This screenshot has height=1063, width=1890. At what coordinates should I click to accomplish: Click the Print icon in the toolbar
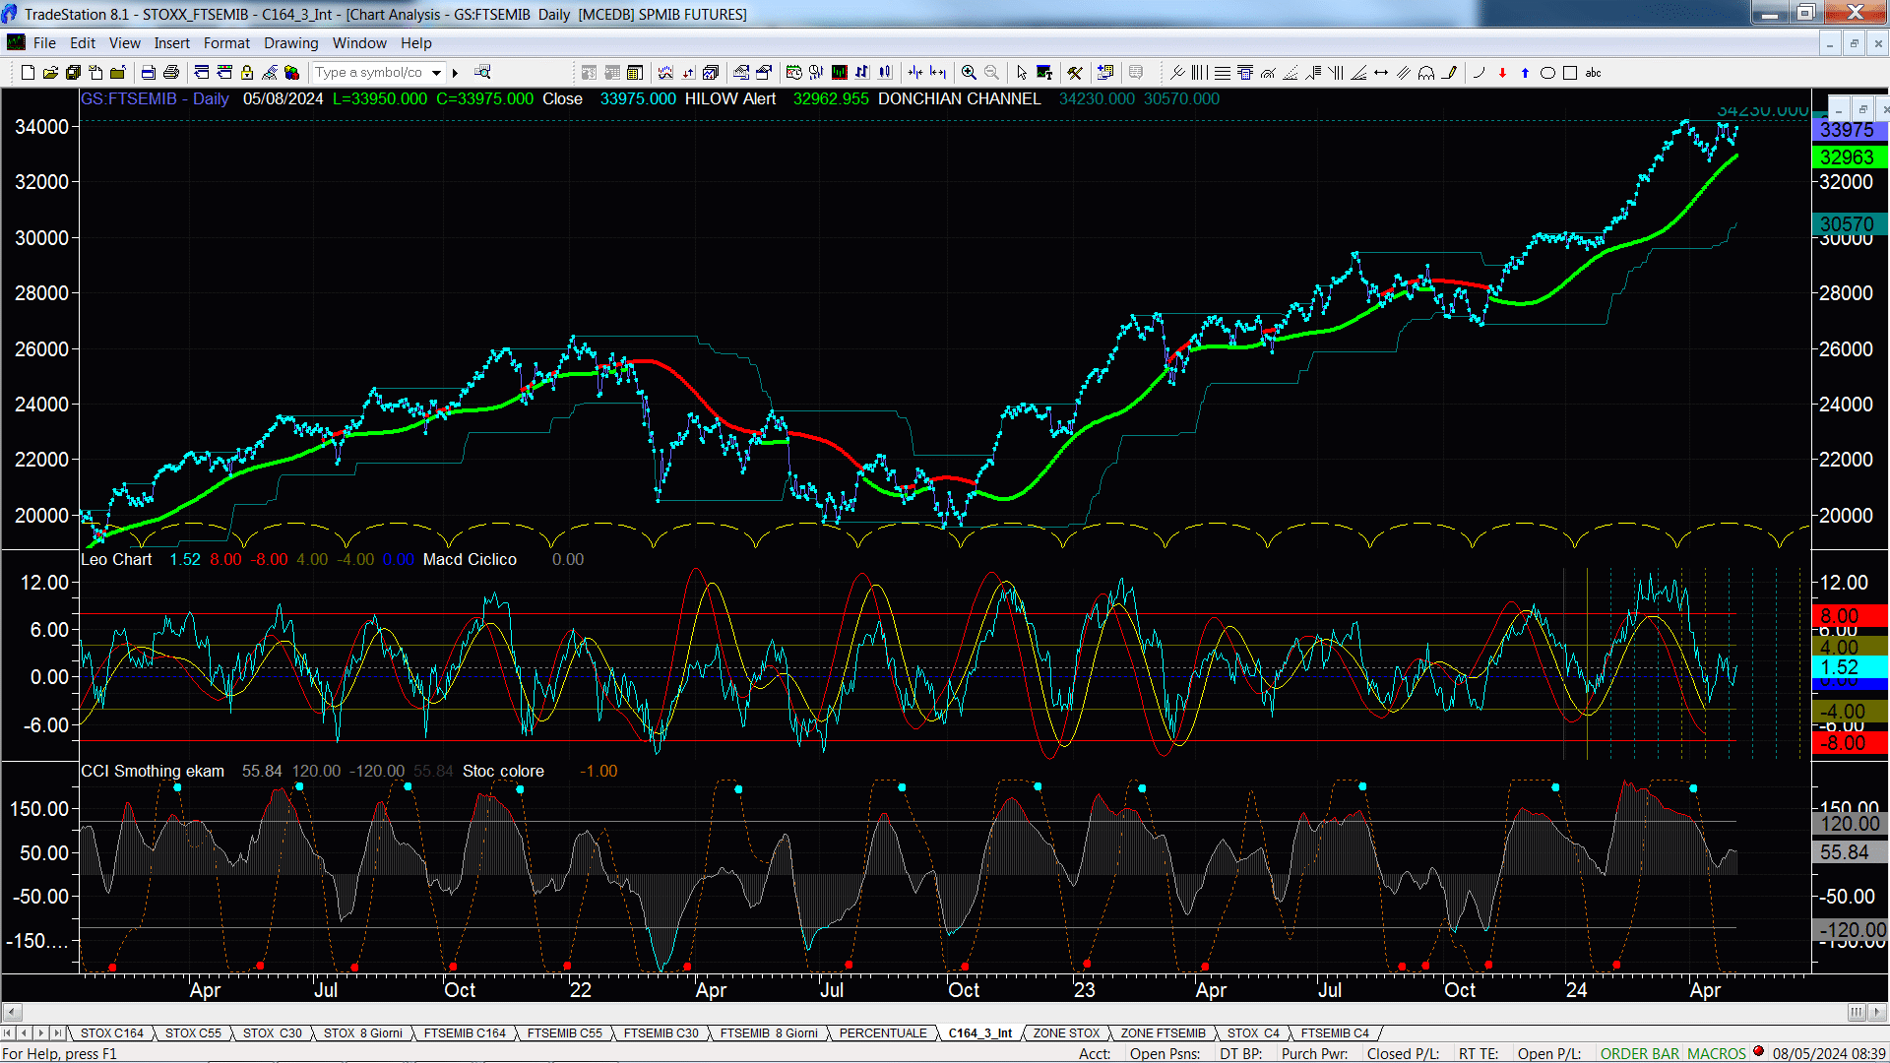tap(170, 73)
